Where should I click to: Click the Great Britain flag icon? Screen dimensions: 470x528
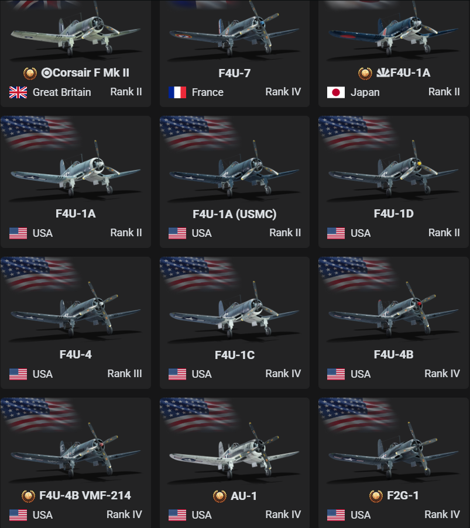18,92
